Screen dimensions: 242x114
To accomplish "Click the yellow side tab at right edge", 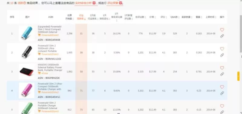I will coord(238,76).
